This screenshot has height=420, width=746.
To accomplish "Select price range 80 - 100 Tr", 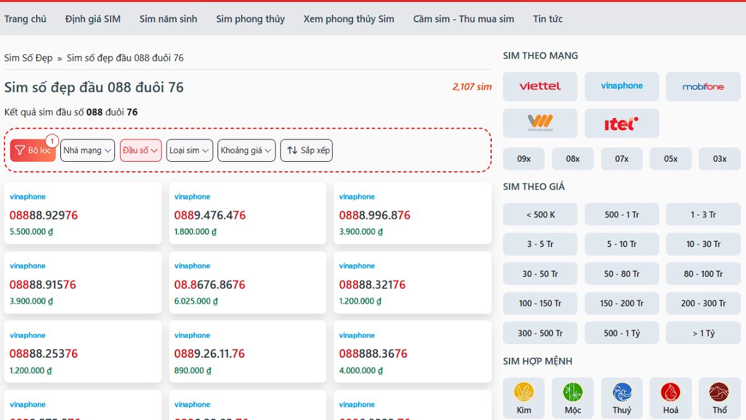I will (x=703, y=274).
